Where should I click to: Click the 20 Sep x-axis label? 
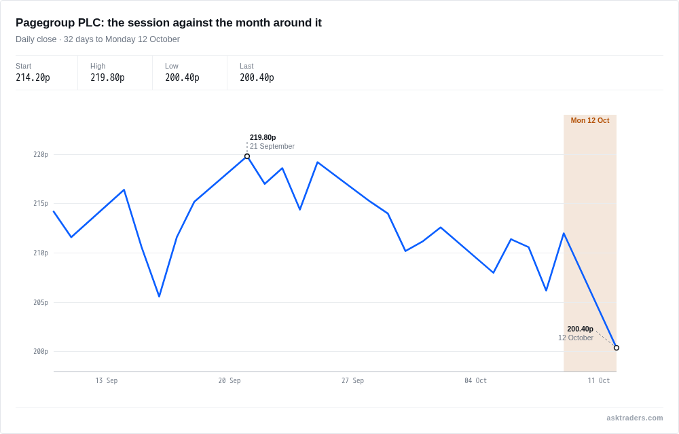click(230, 381)
